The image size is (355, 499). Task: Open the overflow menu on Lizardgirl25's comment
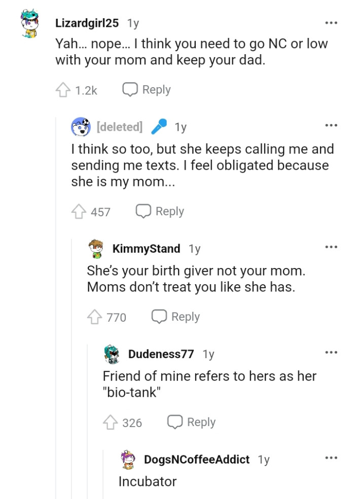tap(331, 22)
